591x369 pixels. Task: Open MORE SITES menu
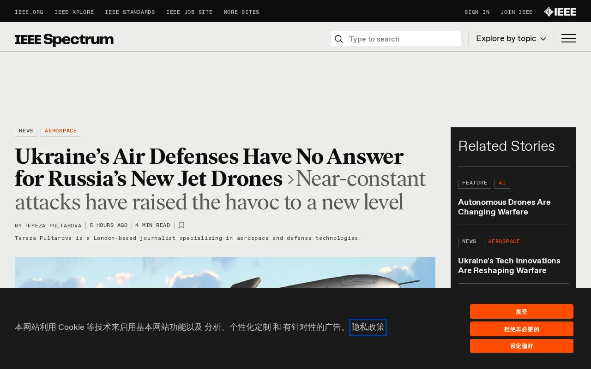click(x=241, y=12)
